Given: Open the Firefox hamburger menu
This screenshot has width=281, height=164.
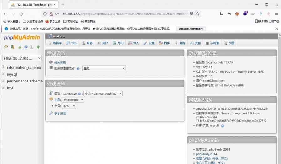Looking at the screenshot, I should [277, 14].
